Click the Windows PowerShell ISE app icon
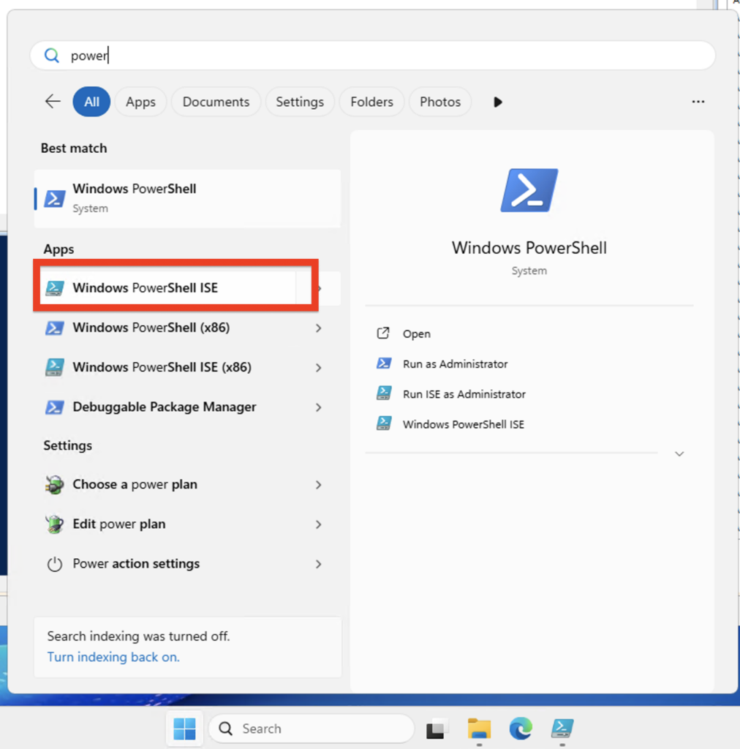Viewport: 740px width, 749px height. 54,288
